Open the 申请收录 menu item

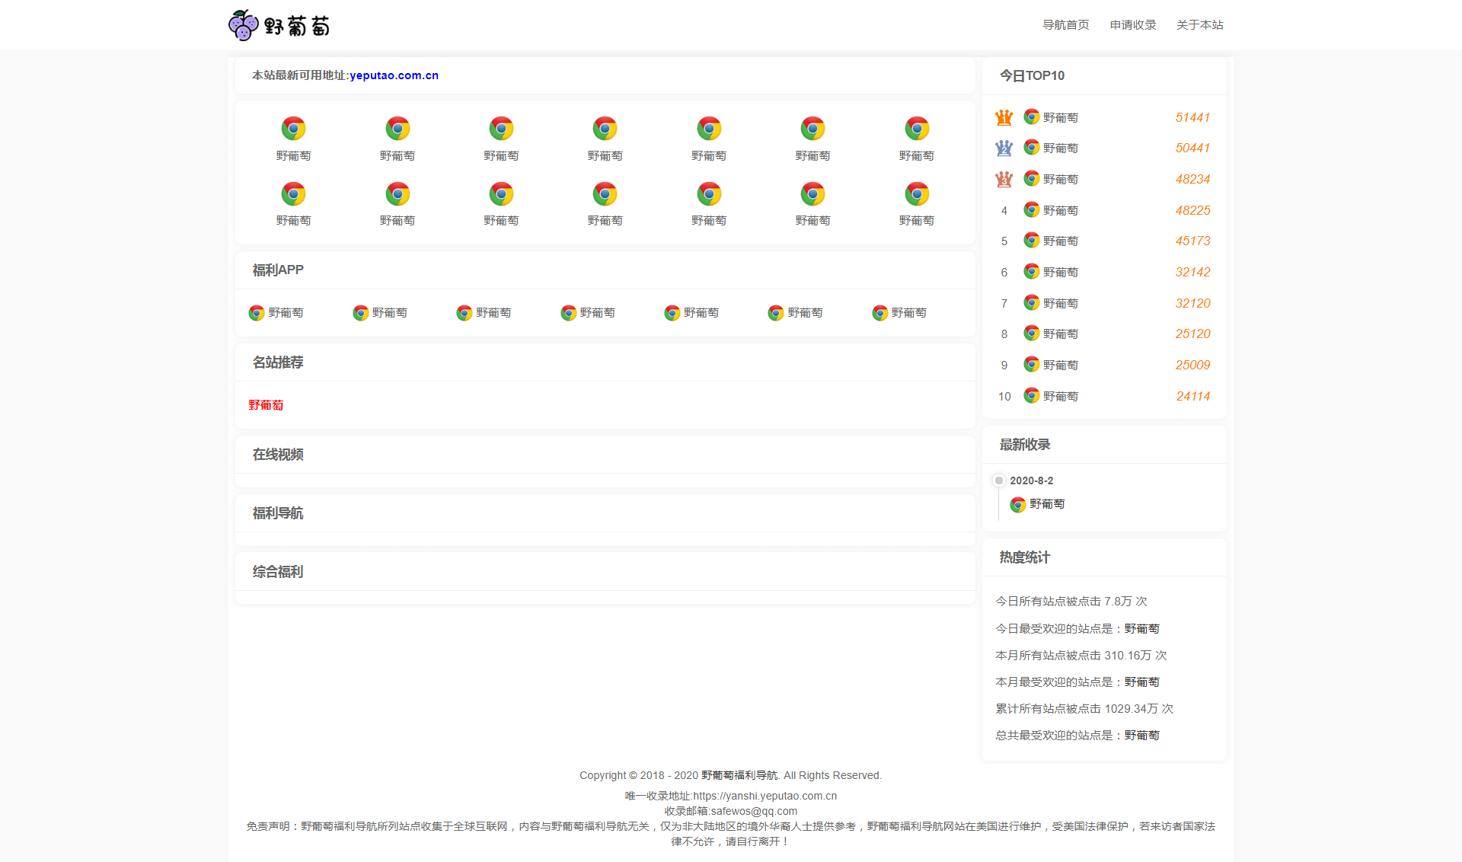[1132, 25]
